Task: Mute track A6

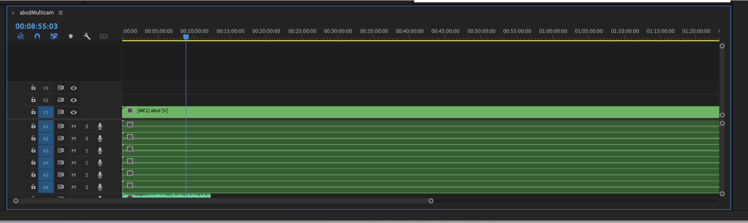Action: pyautogui.click(x=74, y=187)
